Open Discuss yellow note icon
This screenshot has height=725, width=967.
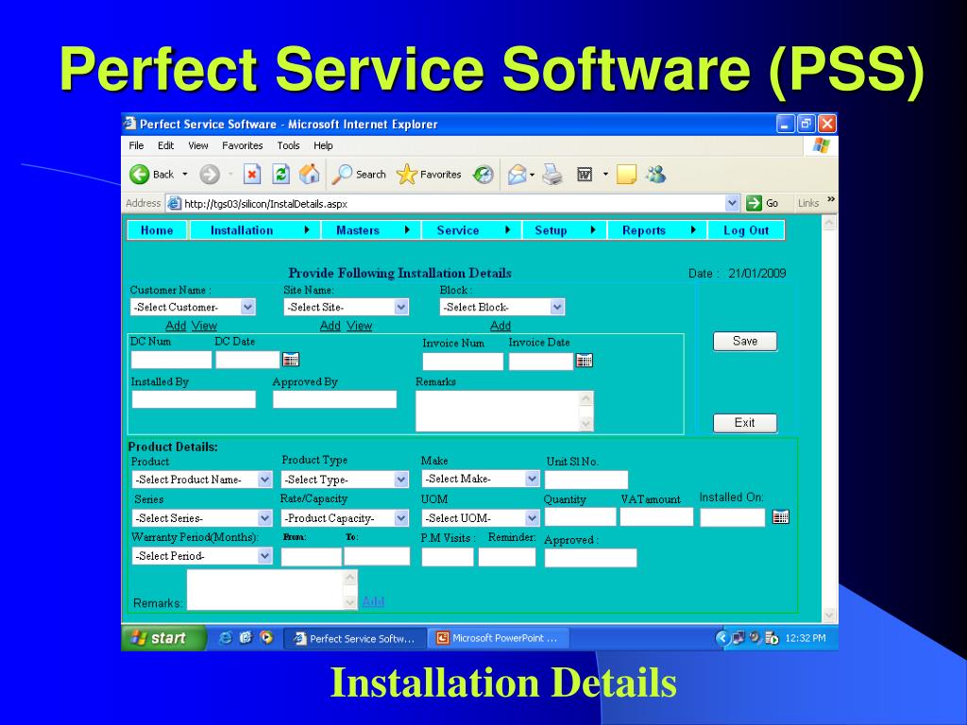point(626,175)
